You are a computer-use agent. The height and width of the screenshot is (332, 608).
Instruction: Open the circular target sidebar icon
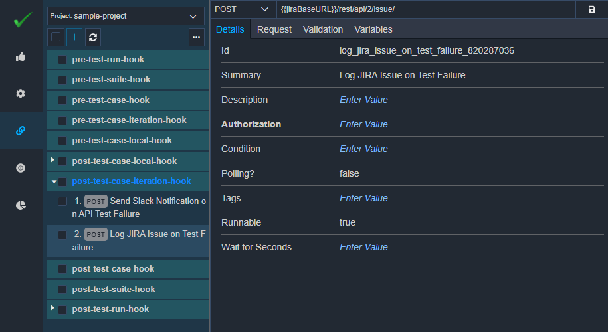pyautogui.click(x=21, y=168)
